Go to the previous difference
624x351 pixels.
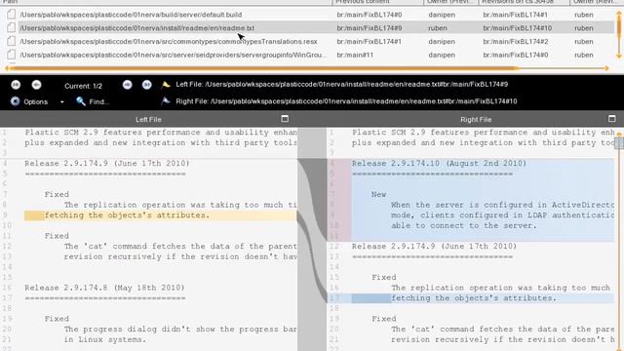coord(36,85)
